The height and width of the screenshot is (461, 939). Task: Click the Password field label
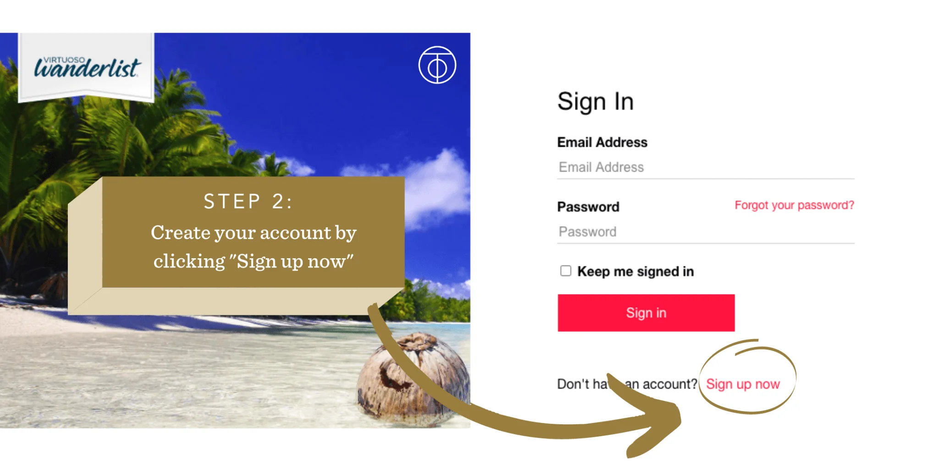tap(588, 207)
